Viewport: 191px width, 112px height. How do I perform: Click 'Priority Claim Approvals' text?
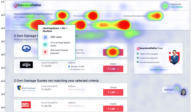[149, 58]
